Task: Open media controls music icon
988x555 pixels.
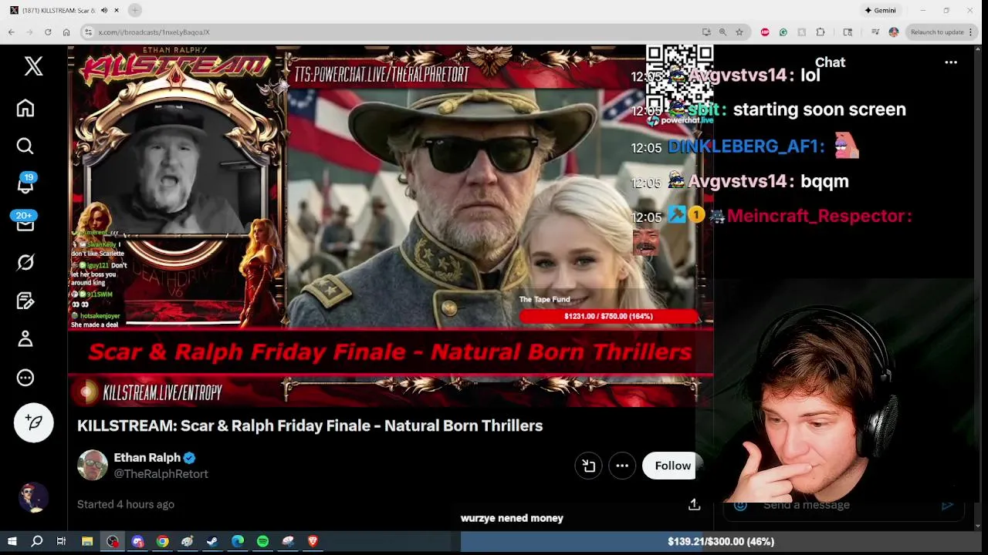Action: (875, 32)
